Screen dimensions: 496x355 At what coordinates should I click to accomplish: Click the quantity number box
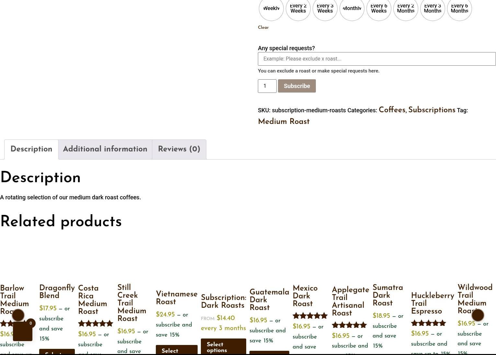point(267,86)
